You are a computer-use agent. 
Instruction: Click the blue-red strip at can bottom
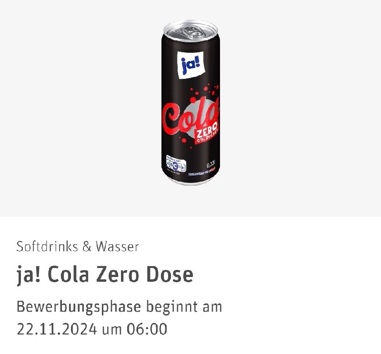[x=202, y=174]
